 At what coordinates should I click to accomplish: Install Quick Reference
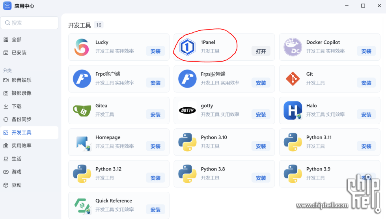tap(156, 210)
